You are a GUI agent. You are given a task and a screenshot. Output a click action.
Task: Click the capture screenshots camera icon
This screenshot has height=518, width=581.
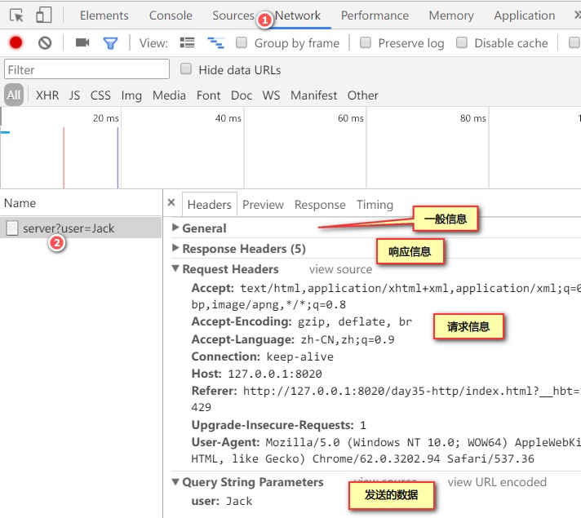click(x=82, y=42)
